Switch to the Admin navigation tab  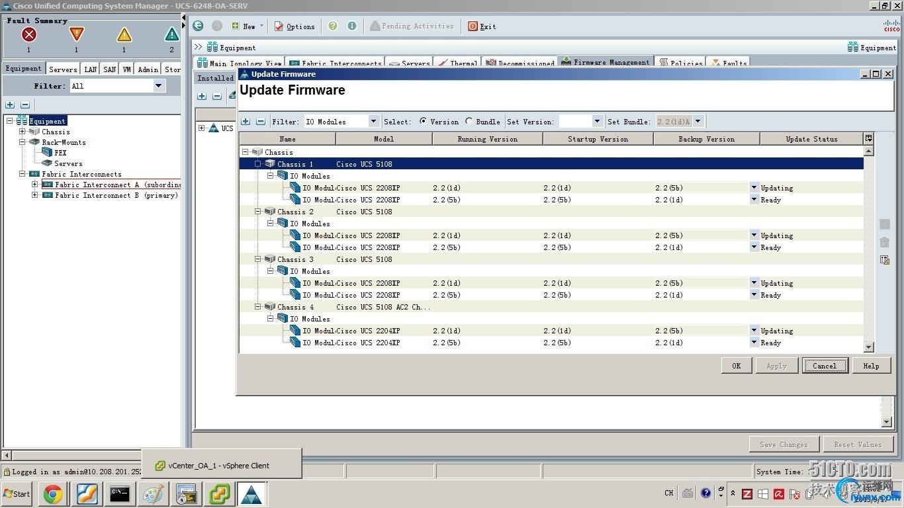tap(148, 69)
